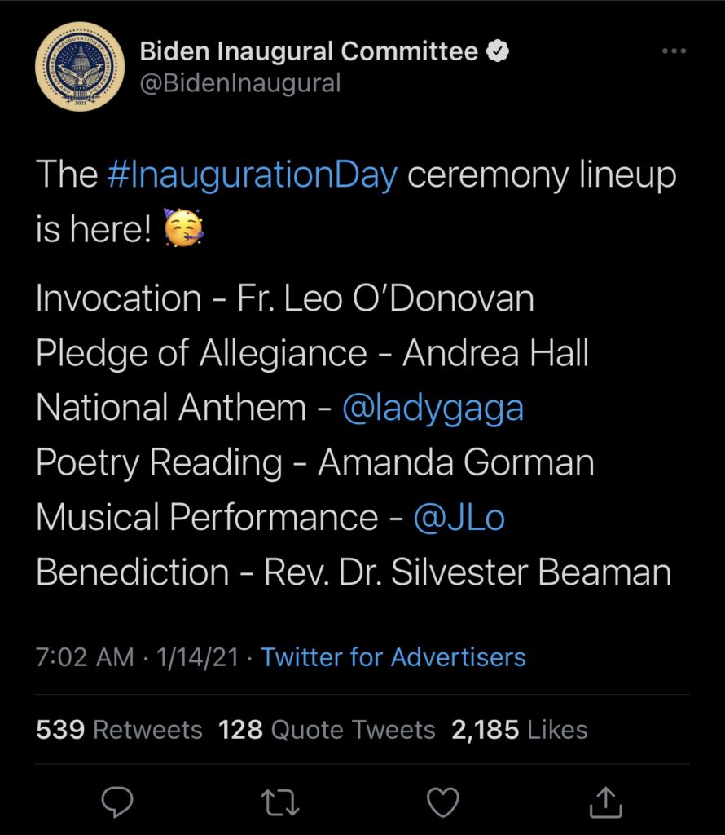Viewport: 725px width, 835px height.
Task: Open the @JLo mention link
Action: coord(459,518)
